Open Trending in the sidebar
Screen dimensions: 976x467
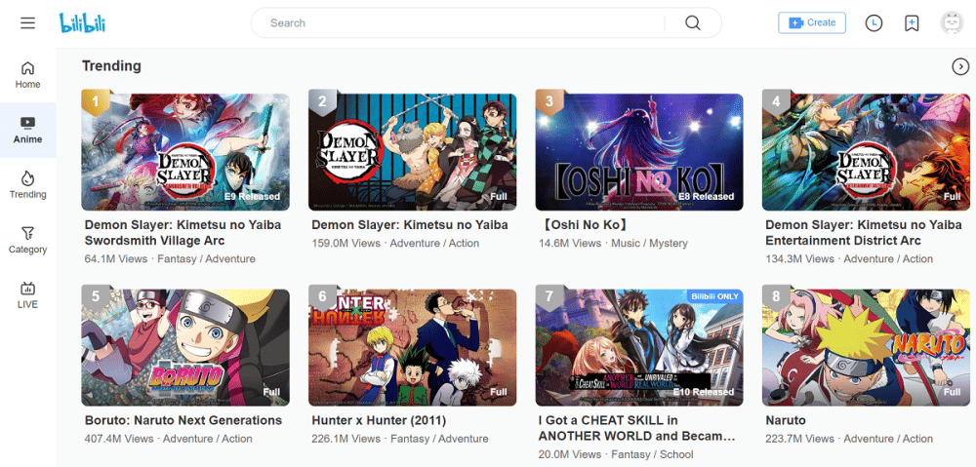[x=27, y=185]
